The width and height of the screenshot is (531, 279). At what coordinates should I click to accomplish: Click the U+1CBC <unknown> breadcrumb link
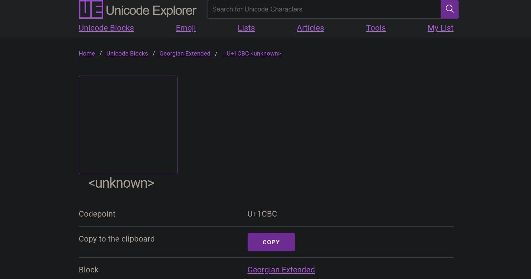(x=252, y=54)
